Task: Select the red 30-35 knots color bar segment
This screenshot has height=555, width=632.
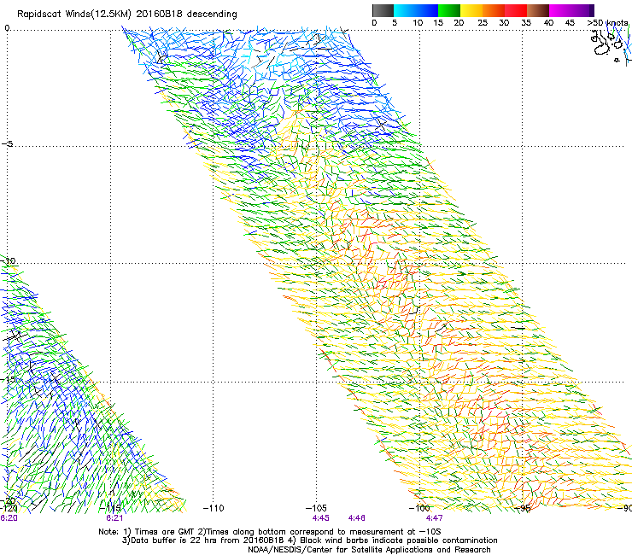Action: click(516, 10)
